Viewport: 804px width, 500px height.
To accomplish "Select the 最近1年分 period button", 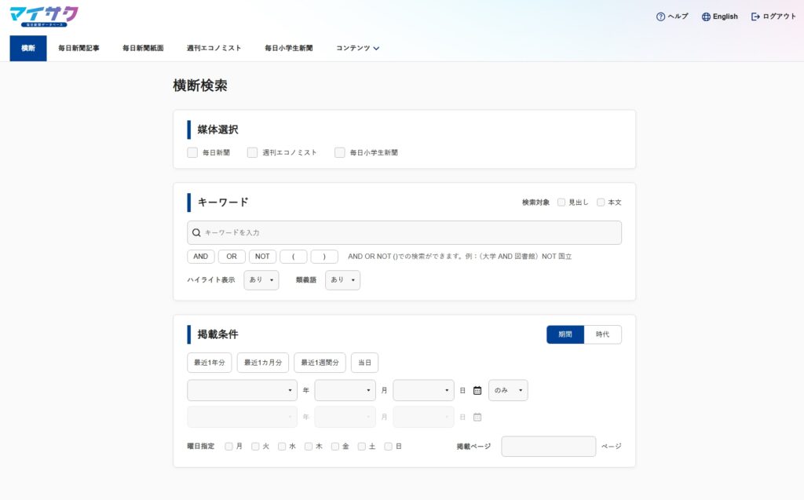I will click(x=209, y=363).
